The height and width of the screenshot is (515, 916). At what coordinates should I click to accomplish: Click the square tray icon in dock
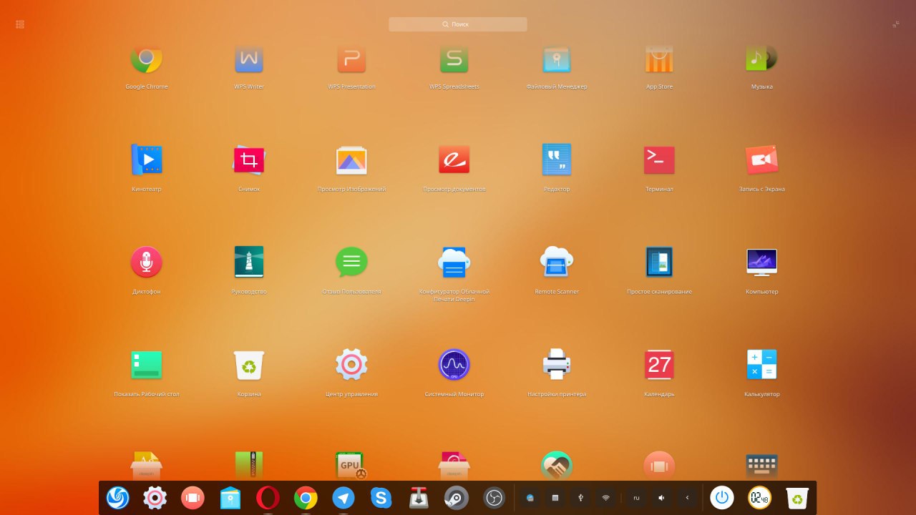pos(555,498)
